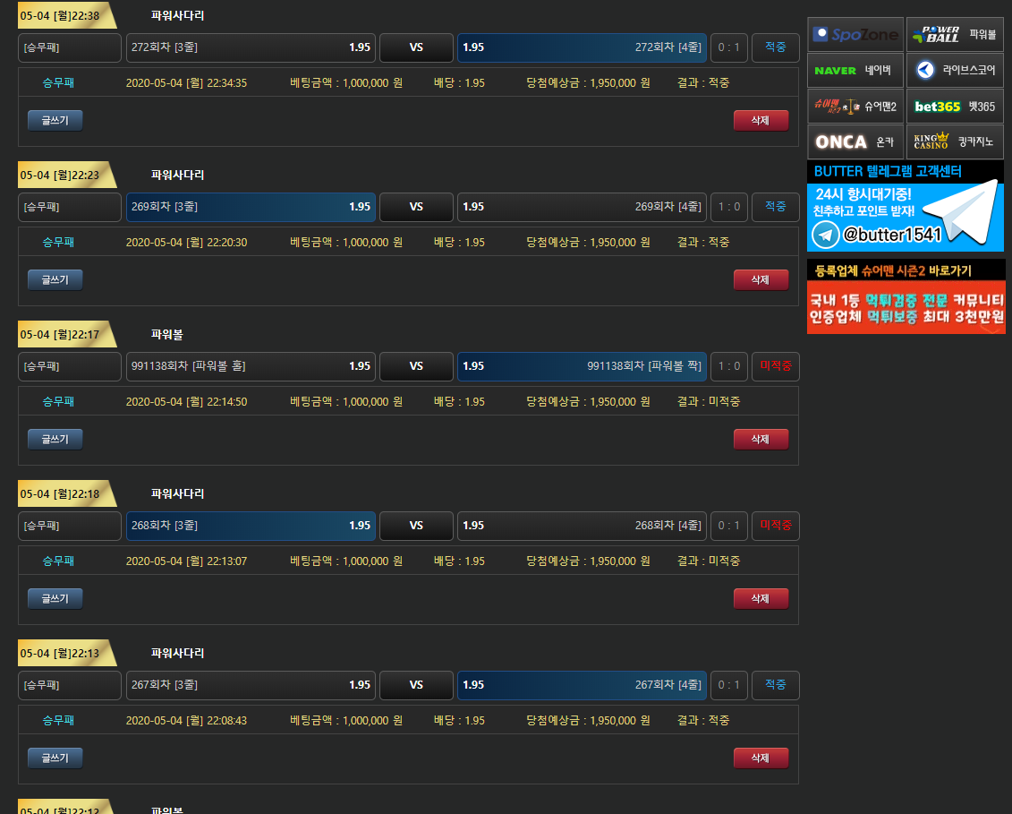Delete the 269회차 파워사다리 bet record
The width and height of the screenshot is (1012, 814).
761,279
